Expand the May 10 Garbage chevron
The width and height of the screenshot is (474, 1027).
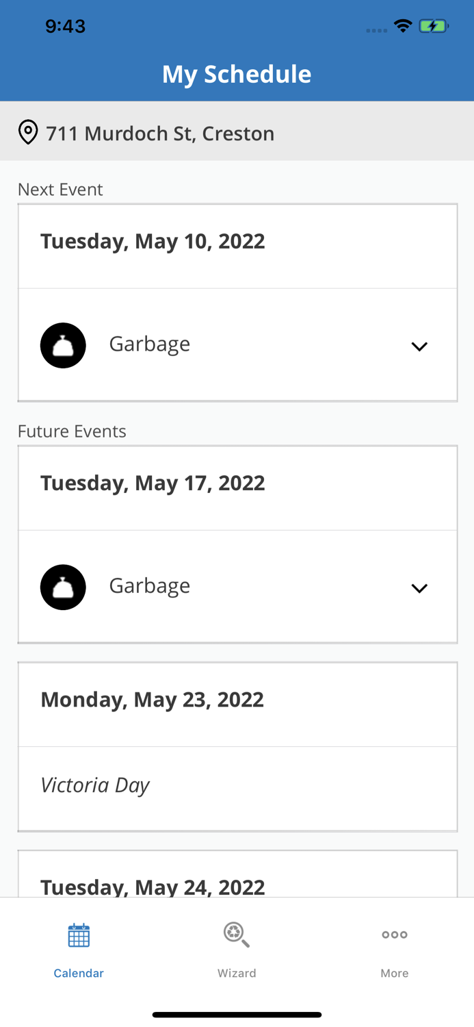[x=419, y=346]
